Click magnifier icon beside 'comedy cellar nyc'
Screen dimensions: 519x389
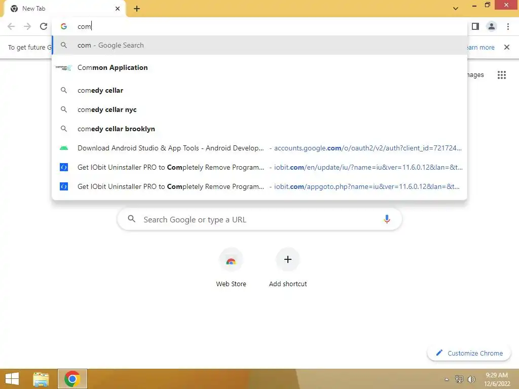(64, 109)
